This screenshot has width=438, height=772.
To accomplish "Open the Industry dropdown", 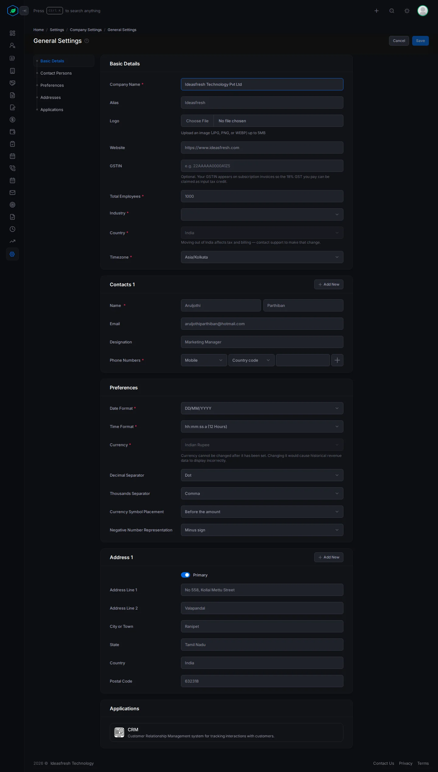I will point(262,214).
